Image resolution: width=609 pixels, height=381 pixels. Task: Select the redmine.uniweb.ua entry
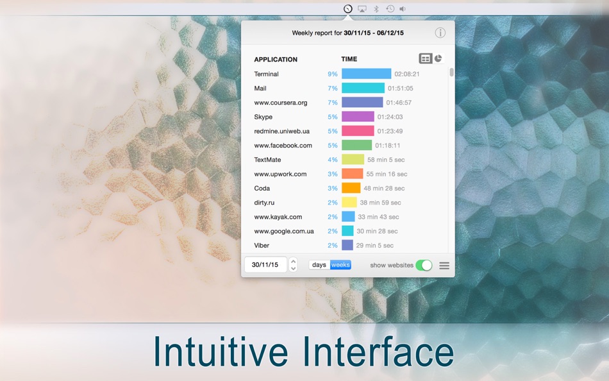click(281, 131)
